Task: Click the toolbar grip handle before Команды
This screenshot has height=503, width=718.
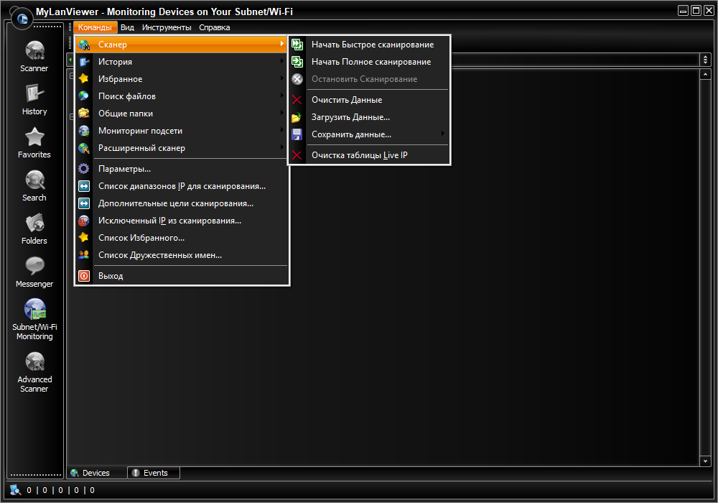Action: 70,27
